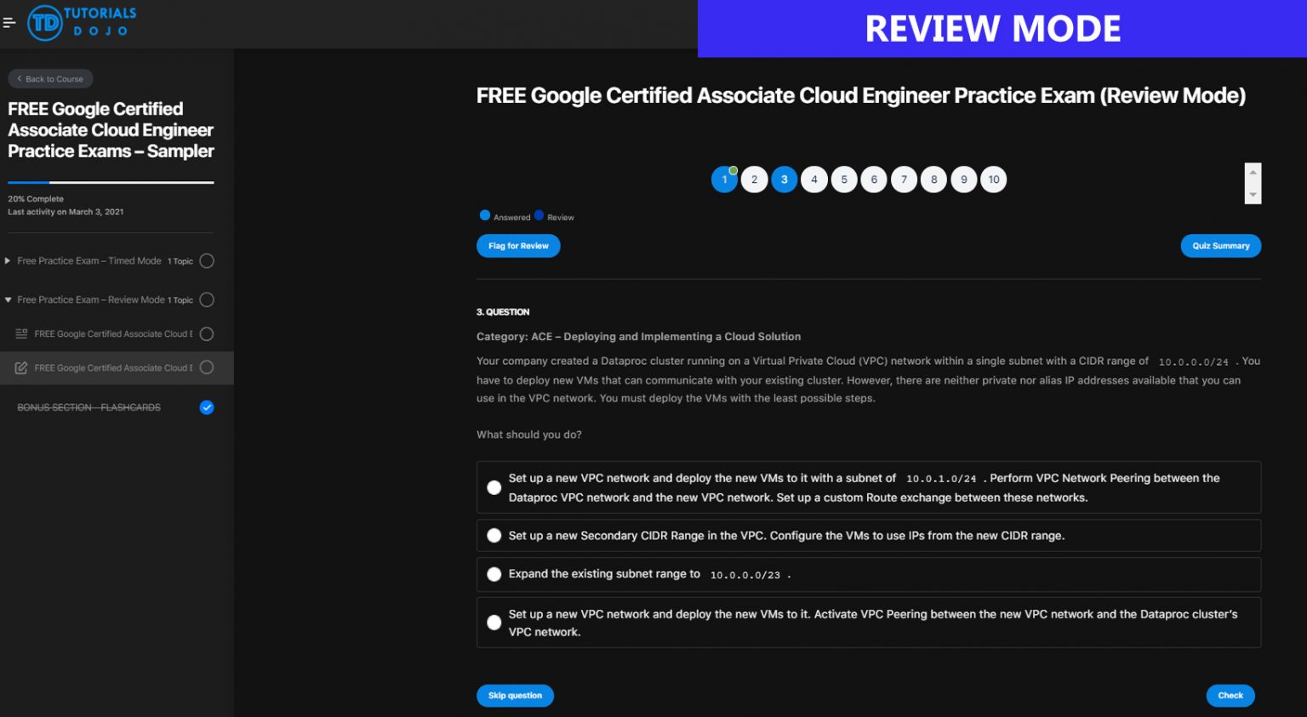Open question 10
Viewport: 1307px width, 717px height.
(x=994, y=179)
